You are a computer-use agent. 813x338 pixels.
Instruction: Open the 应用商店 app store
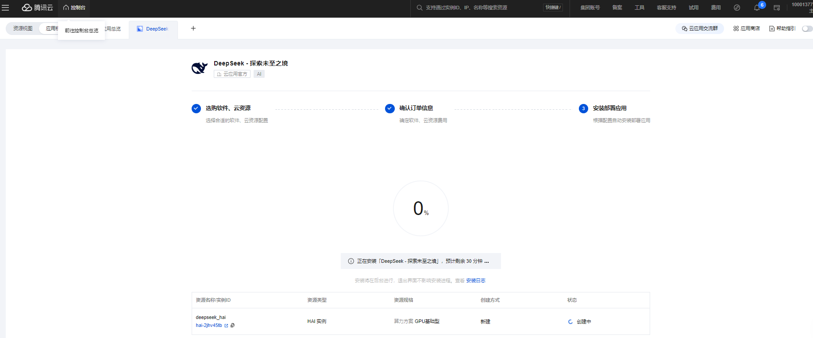[x=747, y=28]
